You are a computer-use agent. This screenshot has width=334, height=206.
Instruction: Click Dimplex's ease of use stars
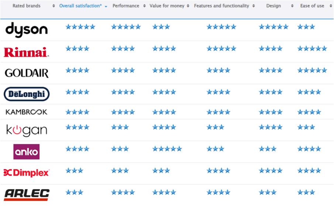coord(309,171)
